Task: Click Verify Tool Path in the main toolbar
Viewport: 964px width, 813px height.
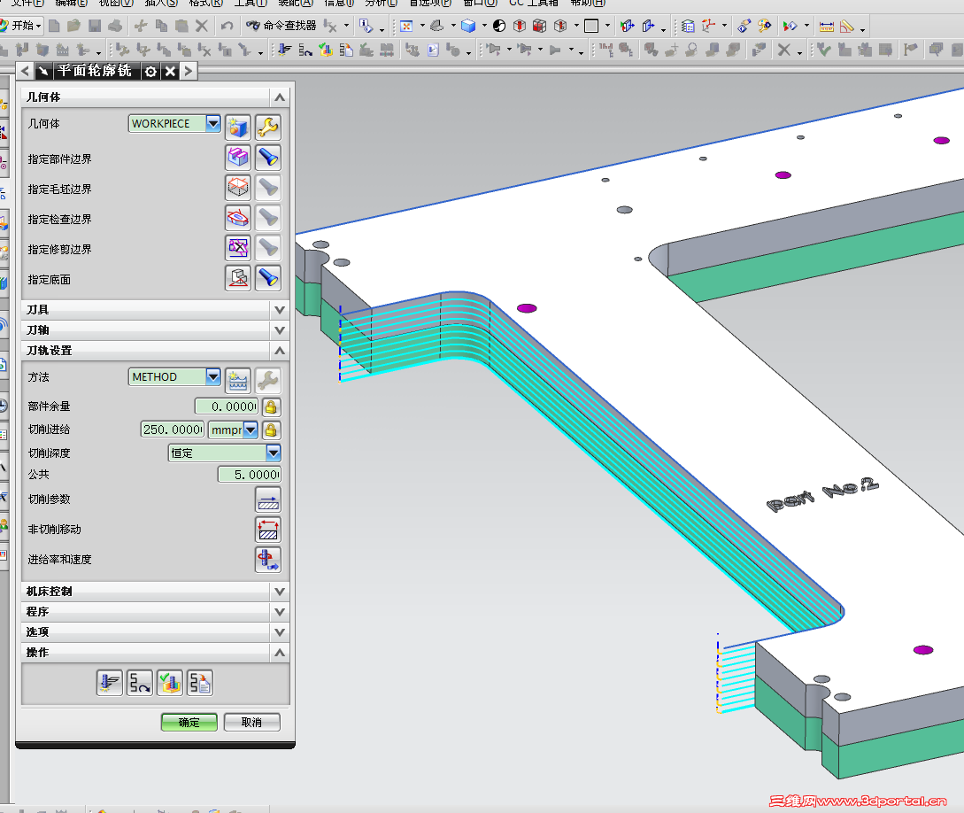Action: click(326, 50)
